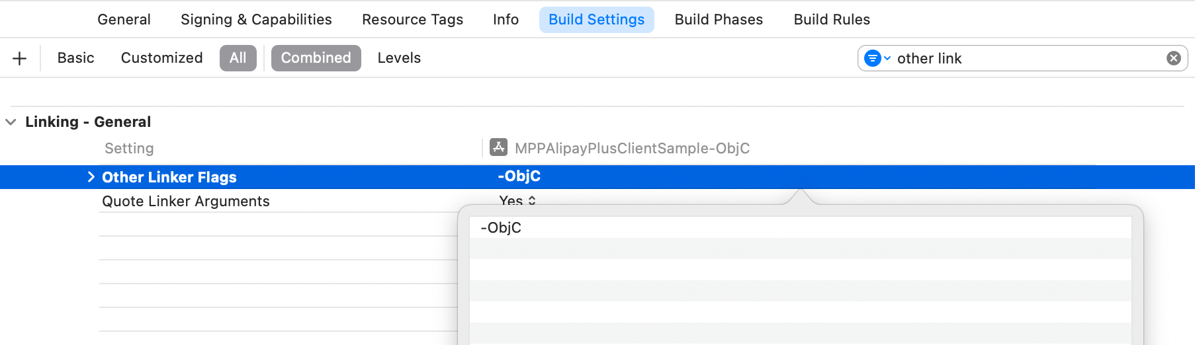Switch to Levels view

pyautogui.click(x=399, y=58)
